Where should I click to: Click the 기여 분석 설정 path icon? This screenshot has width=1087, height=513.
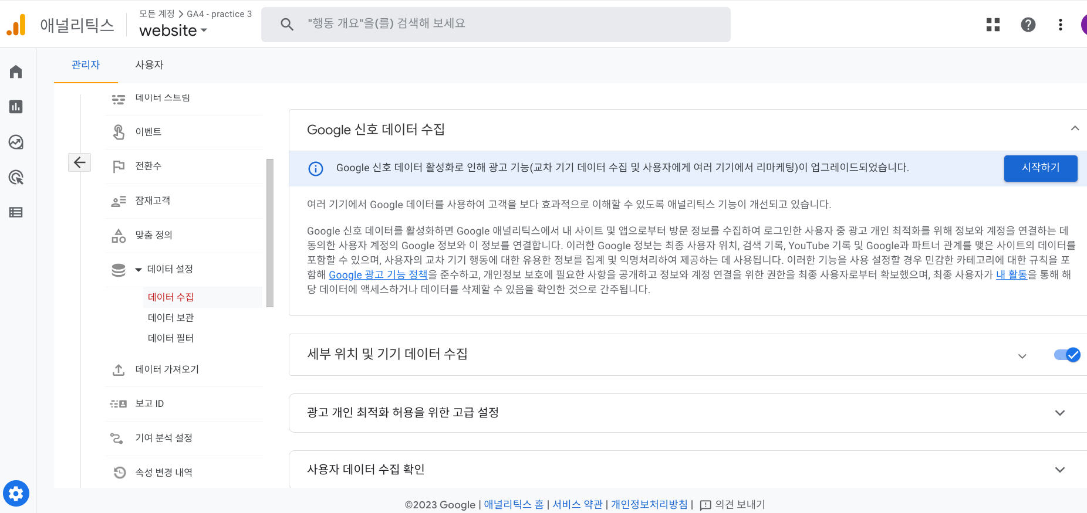pos(117,438)
